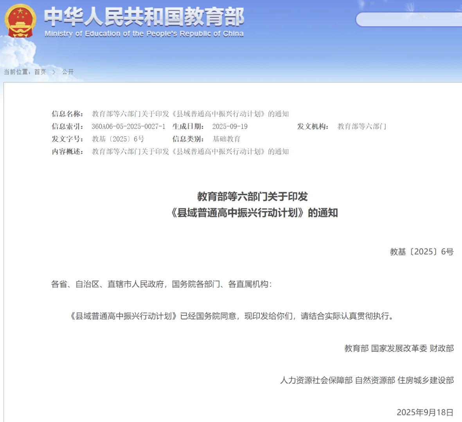Viewport: 462px width, 422px height.
Task: Click the 信息类别 label
Action: click(188, 139)
